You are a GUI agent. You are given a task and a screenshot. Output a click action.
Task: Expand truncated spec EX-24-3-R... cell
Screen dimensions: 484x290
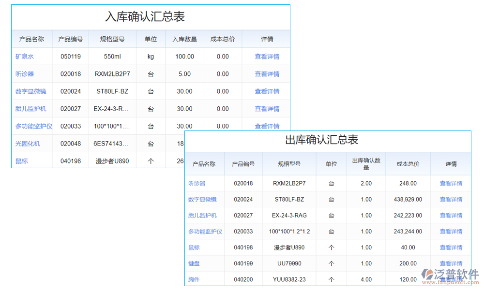point(111,109)
